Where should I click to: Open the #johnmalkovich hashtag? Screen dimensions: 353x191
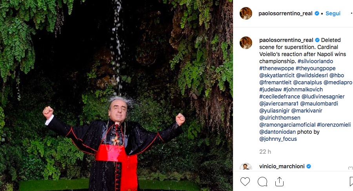303,89
